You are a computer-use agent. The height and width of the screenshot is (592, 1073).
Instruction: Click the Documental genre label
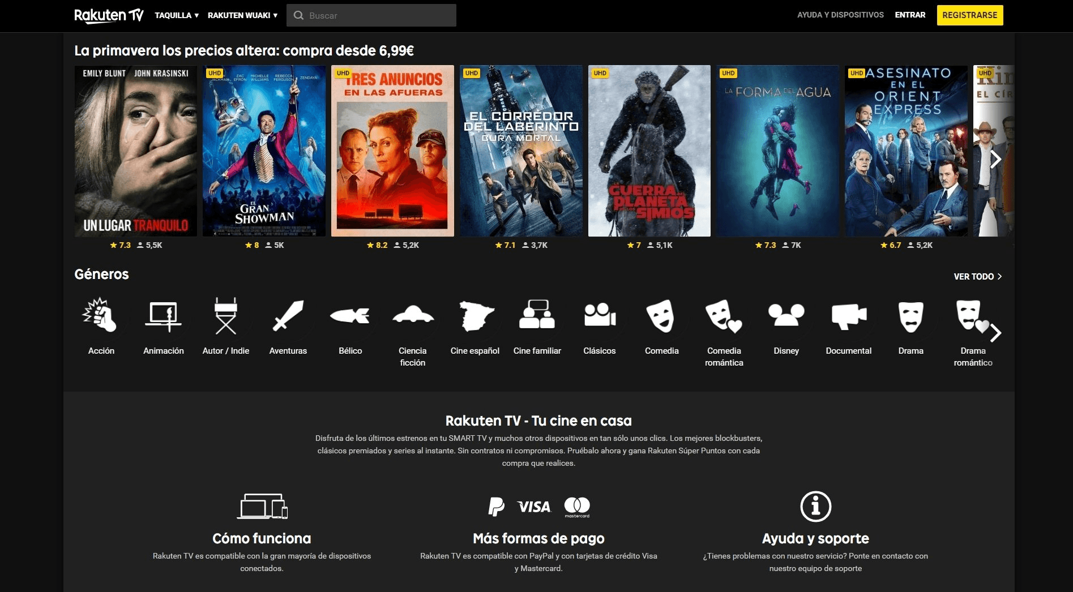point(849,351)
